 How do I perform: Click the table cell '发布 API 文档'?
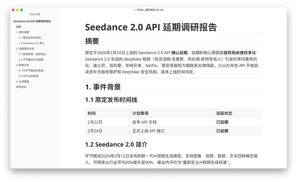pos(172,122)
